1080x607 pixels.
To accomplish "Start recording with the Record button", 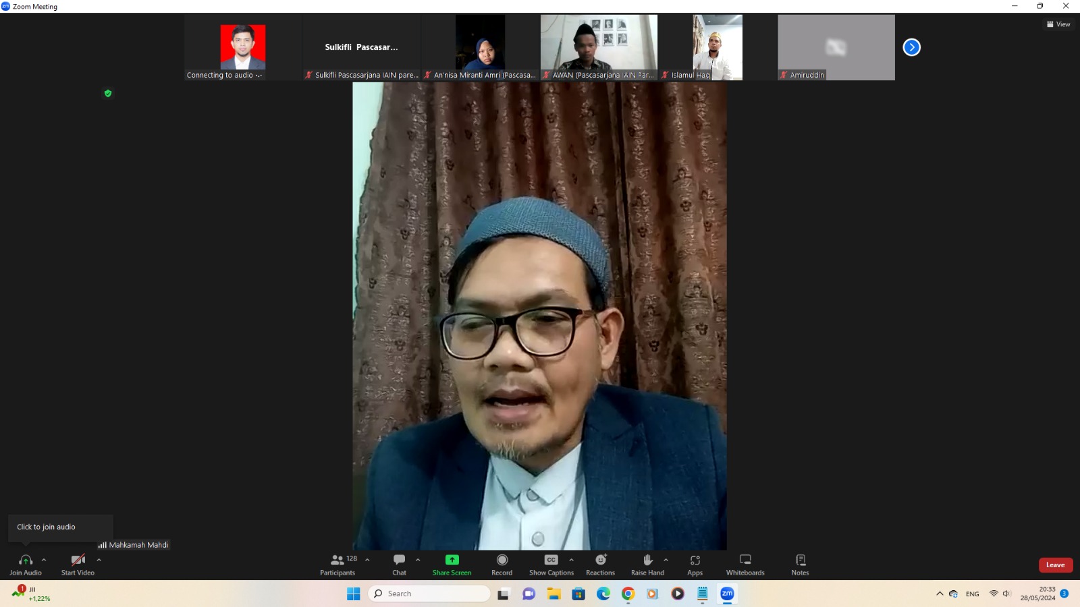I will (502, 565).
